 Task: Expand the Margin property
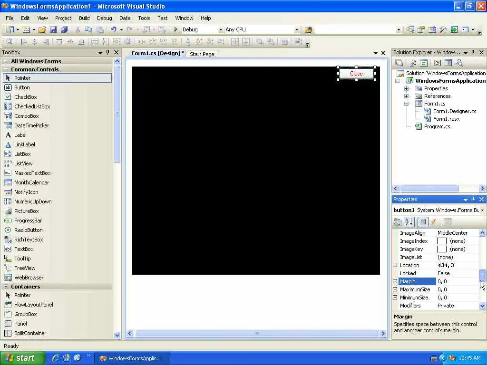[395, 281]
